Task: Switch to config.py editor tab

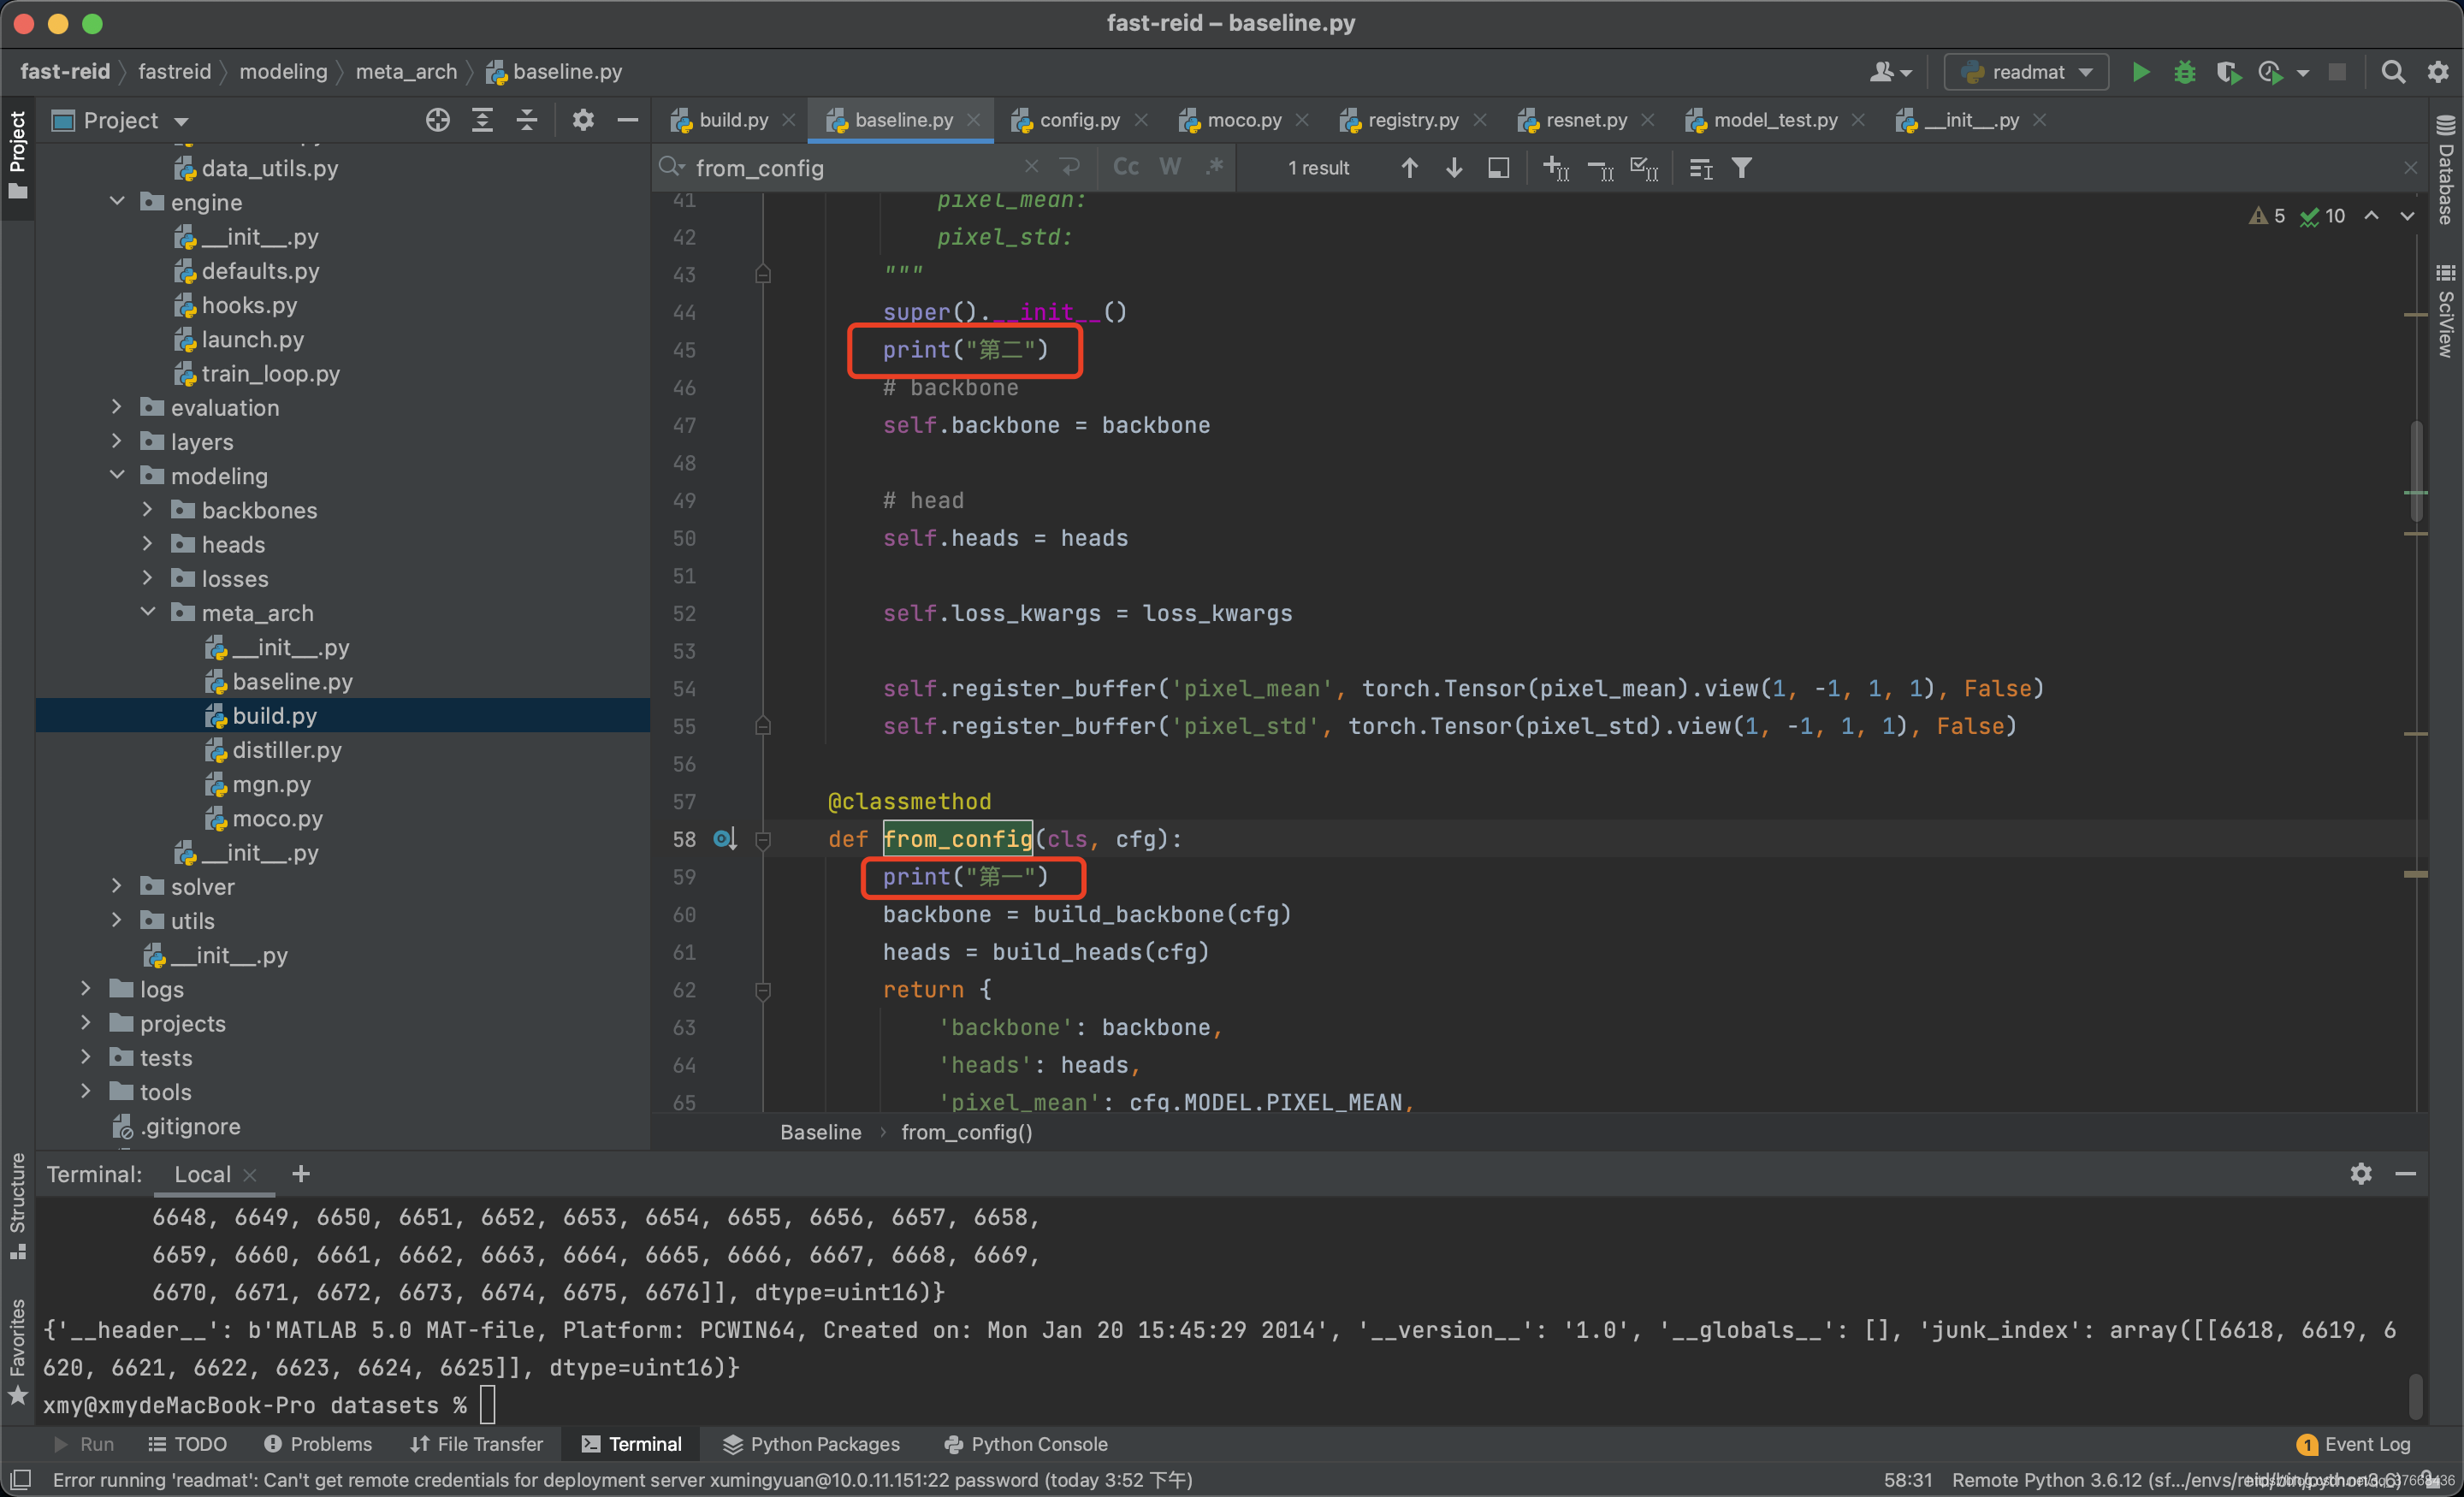Action: [x=1078, y=120]
